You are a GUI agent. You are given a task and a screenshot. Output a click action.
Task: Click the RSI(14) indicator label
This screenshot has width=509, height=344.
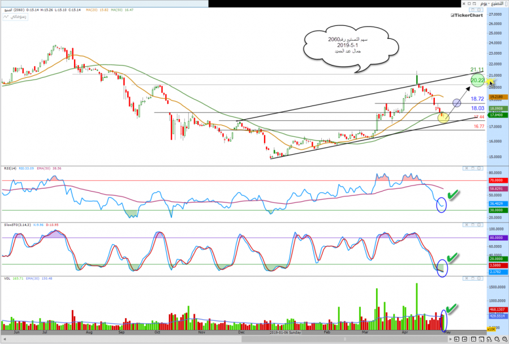click(x=8, y=168)
